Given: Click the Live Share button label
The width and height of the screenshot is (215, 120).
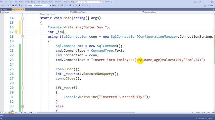Looking at the screenshot, I should tap(210, 6).
